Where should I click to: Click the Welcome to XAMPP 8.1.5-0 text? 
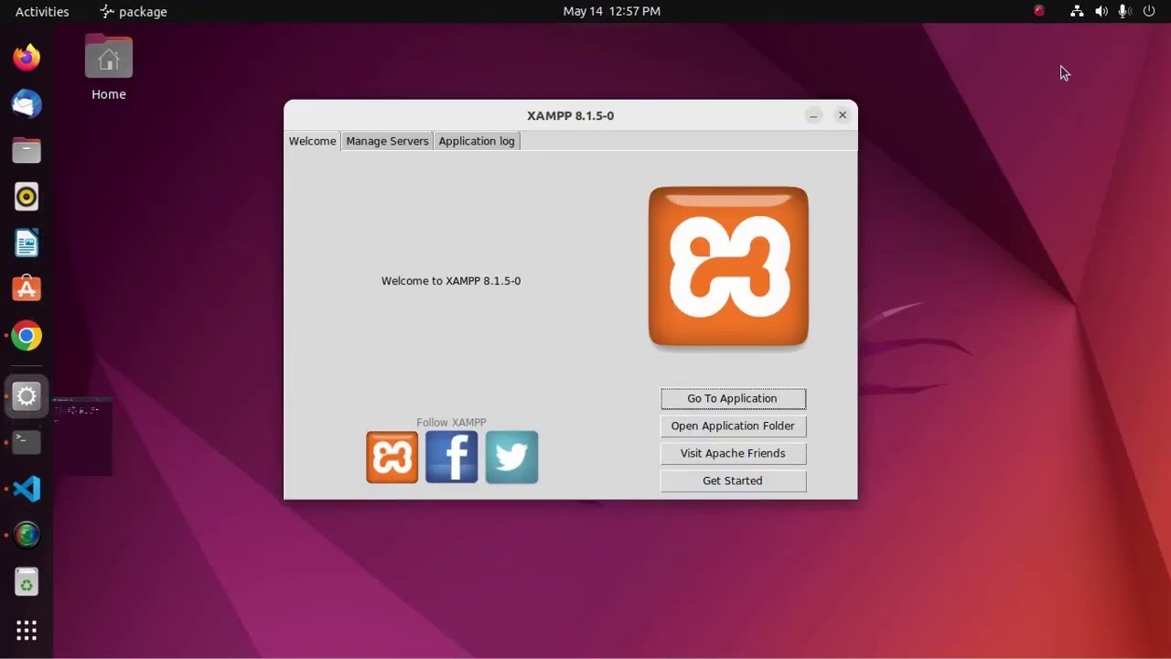coord(451,281)
